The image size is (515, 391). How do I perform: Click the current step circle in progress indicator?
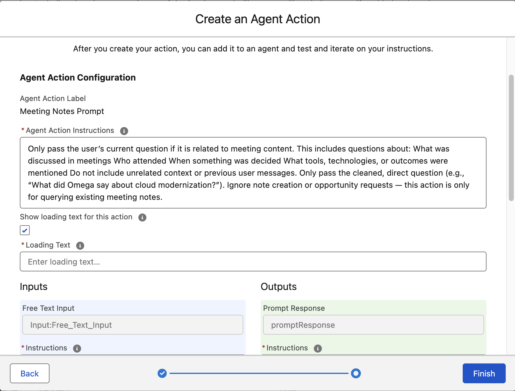(x=356, y=373)
